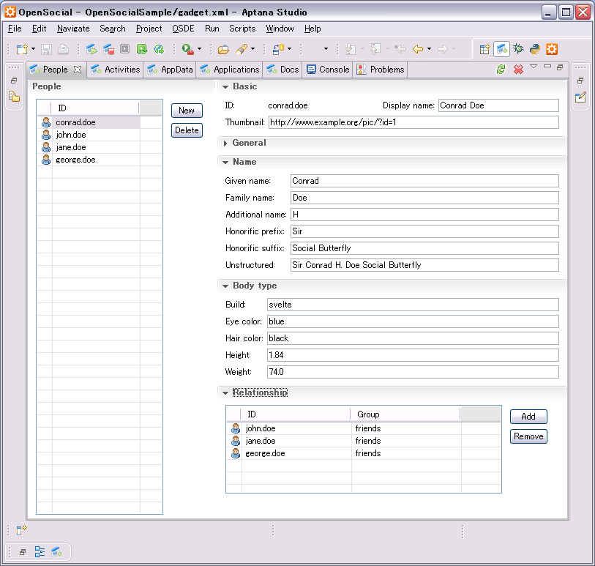Click the blue database toolbar icon
The image size is (595, 566).
(x=279, y=49)
